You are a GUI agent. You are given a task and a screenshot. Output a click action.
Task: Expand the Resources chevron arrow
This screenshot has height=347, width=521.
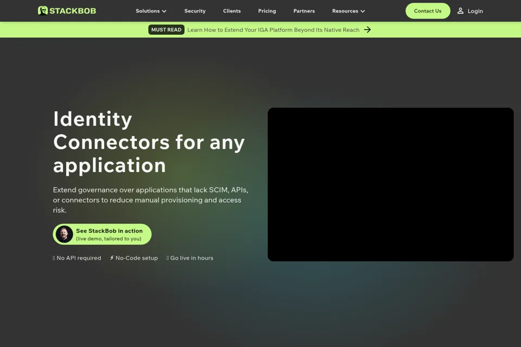click(363, 11)
